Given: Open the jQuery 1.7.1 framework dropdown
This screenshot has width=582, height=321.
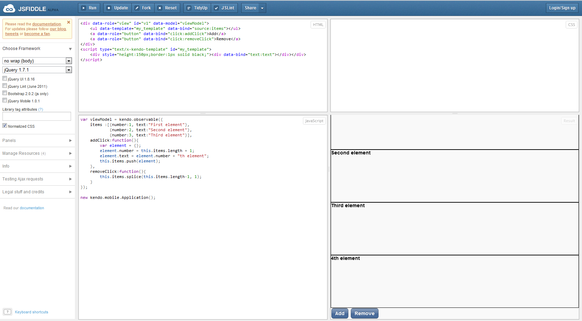Looking at the screenshot, I should (69, 70).
